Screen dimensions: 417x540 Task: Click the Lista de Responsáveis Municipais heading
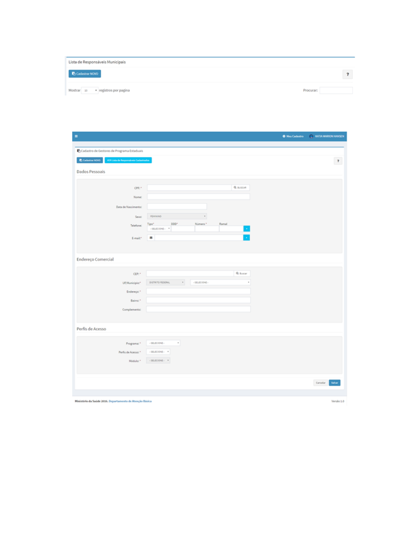(x=97, y=62)
